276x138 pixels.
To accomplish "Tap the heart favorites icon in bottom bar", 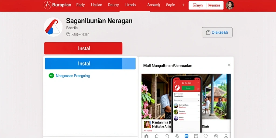I will click(205, 136).
